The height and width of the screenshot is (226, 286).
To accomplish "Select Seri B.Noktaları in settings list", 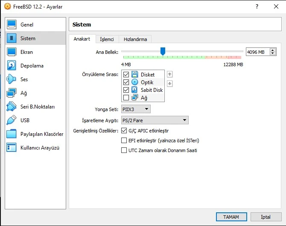I will tap(35, 107).
